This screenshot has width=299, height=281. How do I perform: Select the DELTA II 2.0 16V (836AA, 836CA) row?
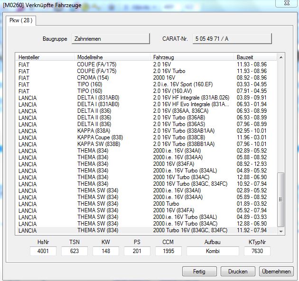(x=147, y=111)
